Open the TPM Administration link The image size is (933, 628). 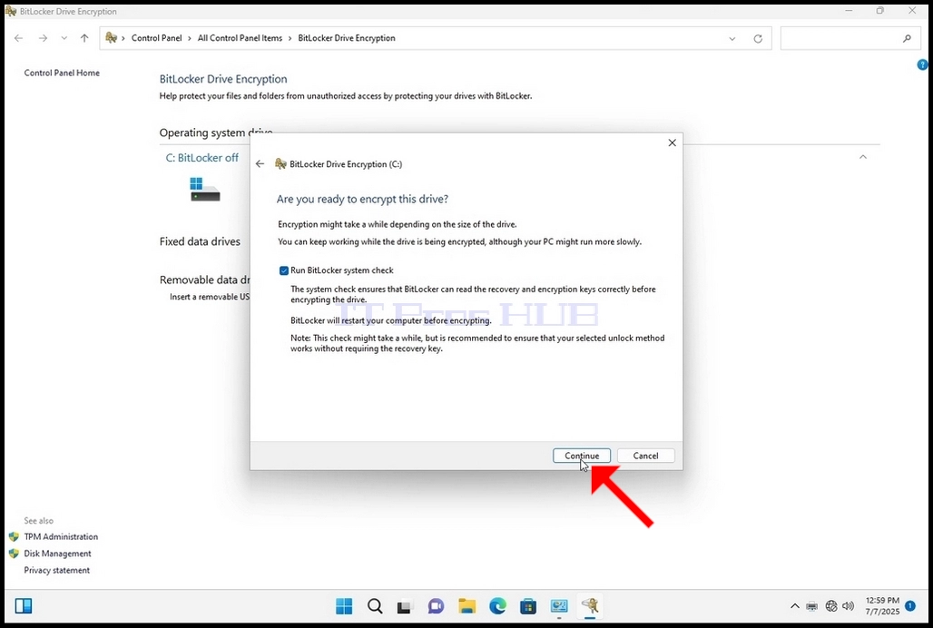(x=61, y=536)
